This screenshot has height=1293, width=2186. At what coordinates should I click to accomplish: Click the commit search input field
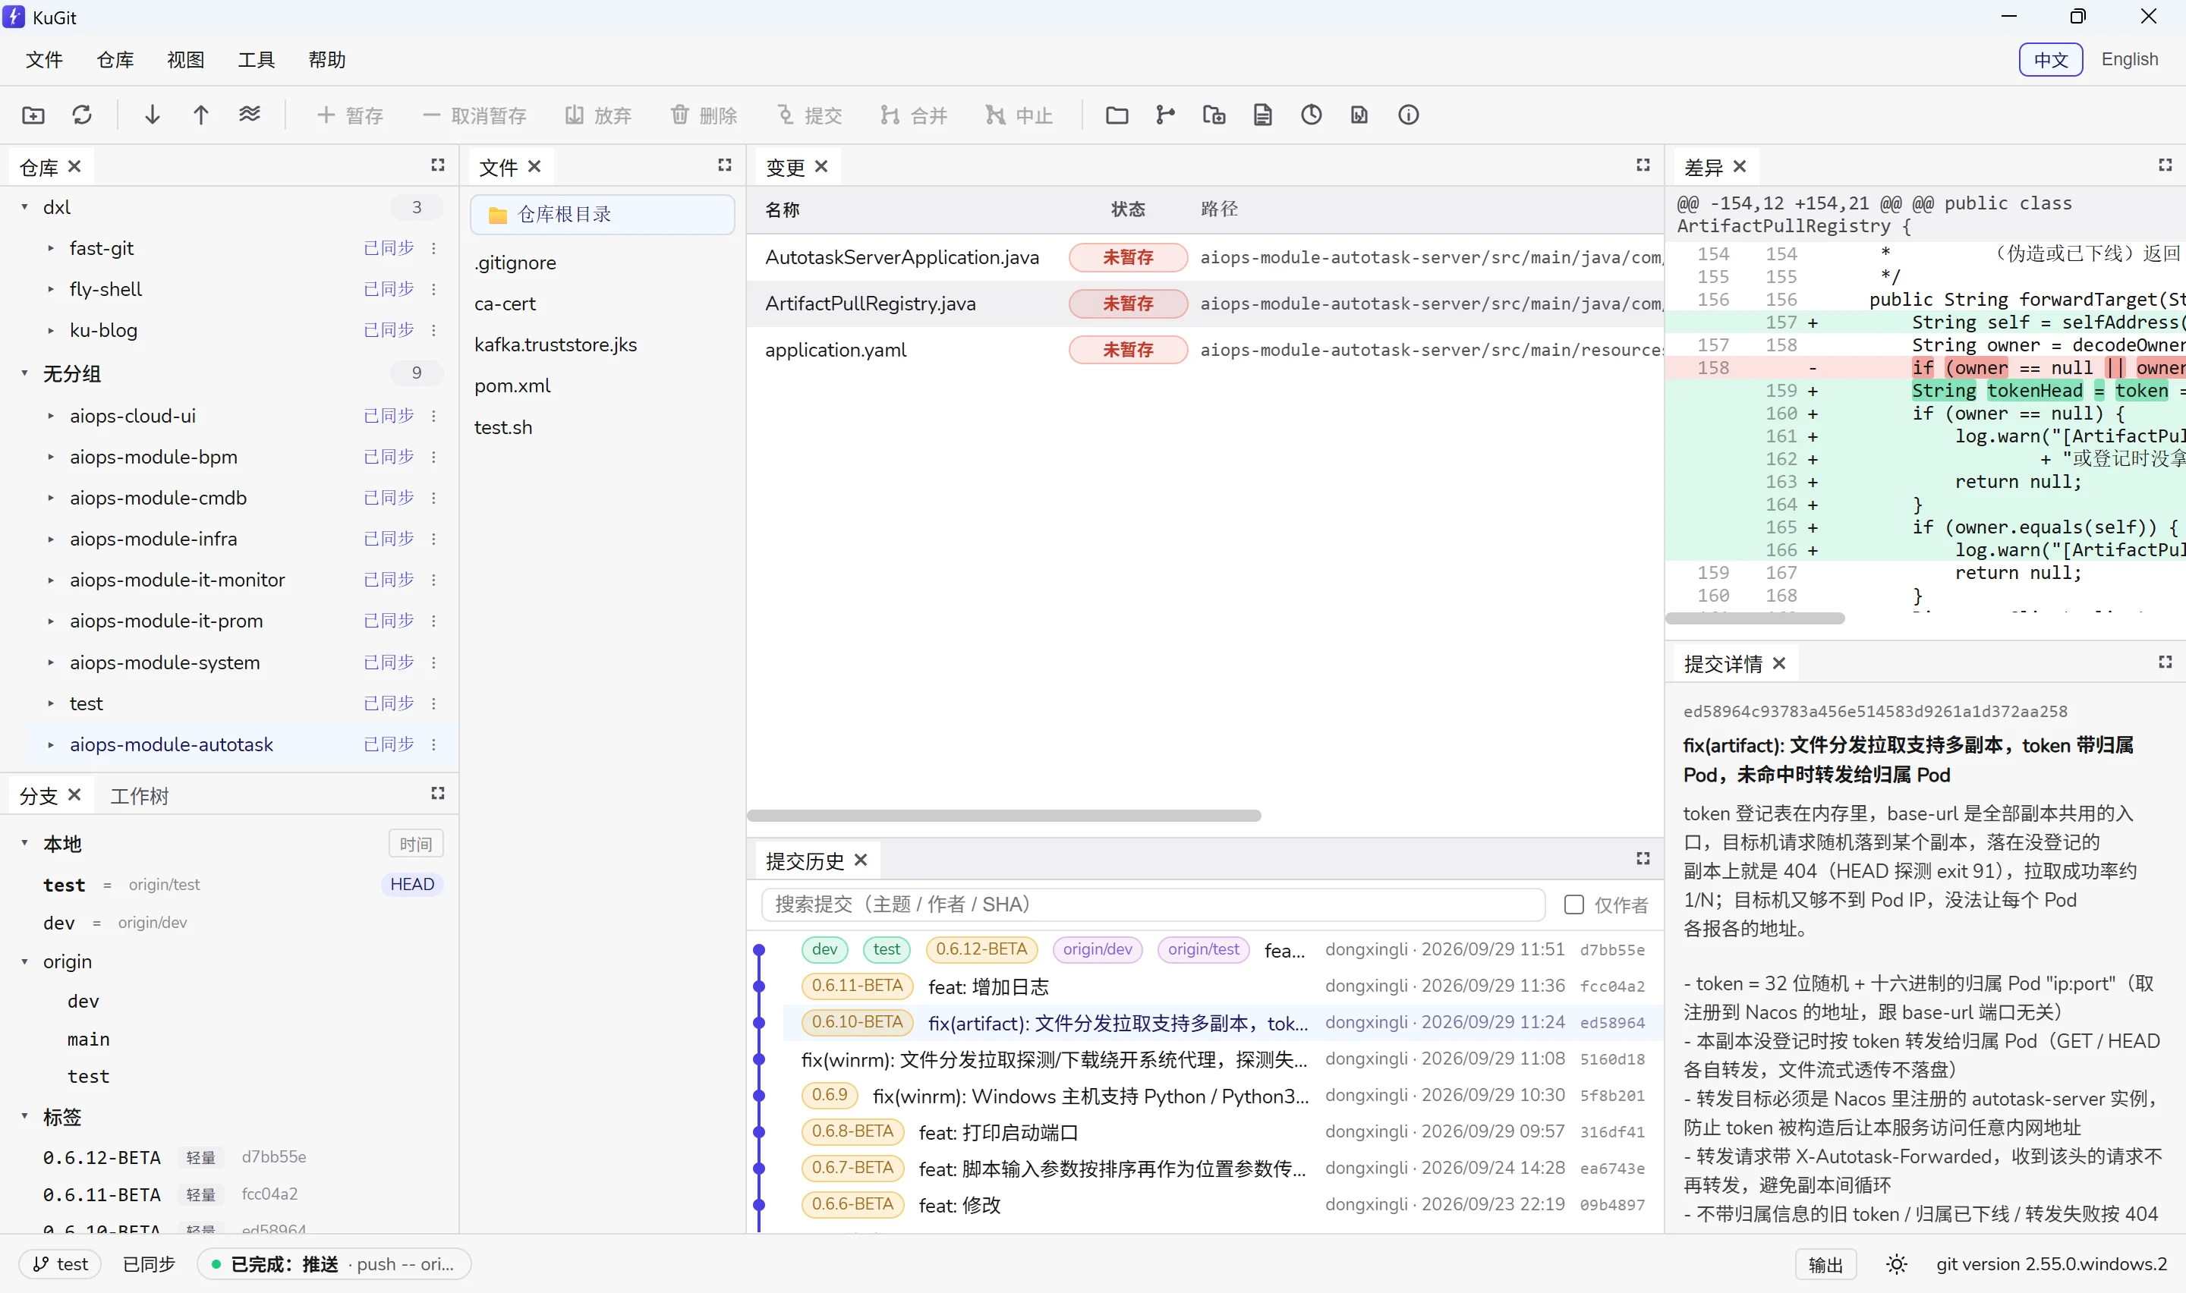click(x=1153, y=904)
